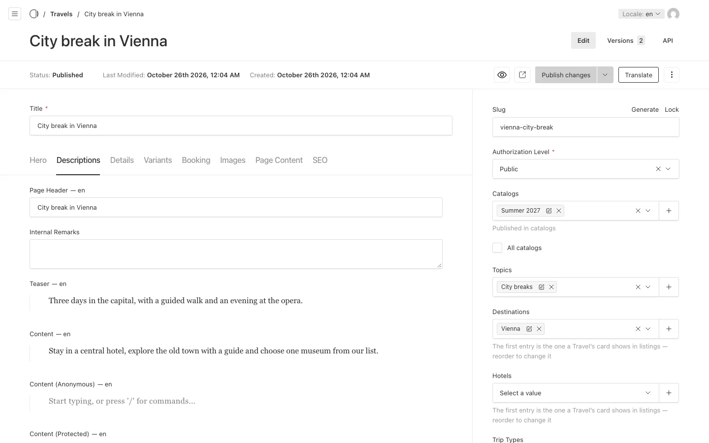
Task: Expand the Authorization Level dropdown
Action: (668, 169)
